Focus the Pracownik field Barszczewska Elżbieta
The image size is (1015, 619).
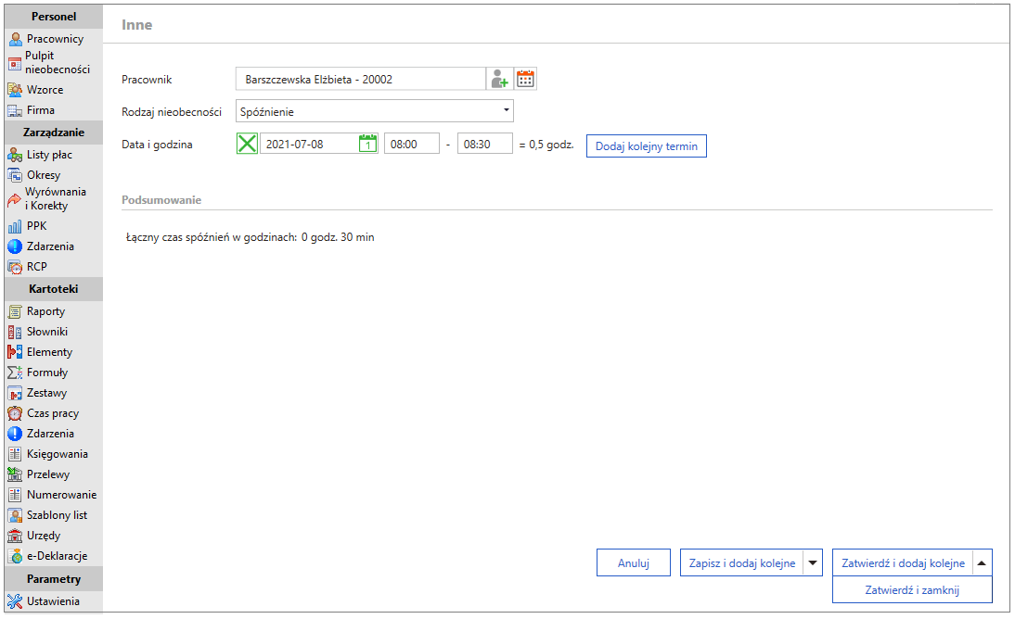(361, 80)
